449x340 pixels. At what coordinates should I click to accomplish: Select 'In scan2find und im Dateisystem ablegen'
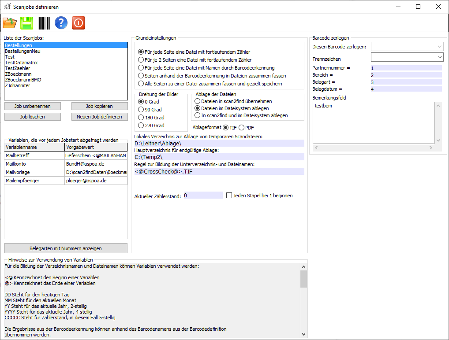click(241, 115)
